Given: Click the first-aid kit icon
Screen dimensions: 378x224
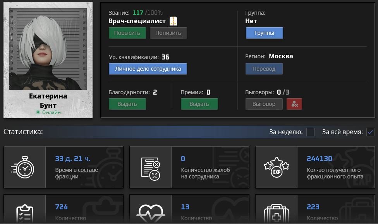Looking at the screenshot, I should (276, 212).
